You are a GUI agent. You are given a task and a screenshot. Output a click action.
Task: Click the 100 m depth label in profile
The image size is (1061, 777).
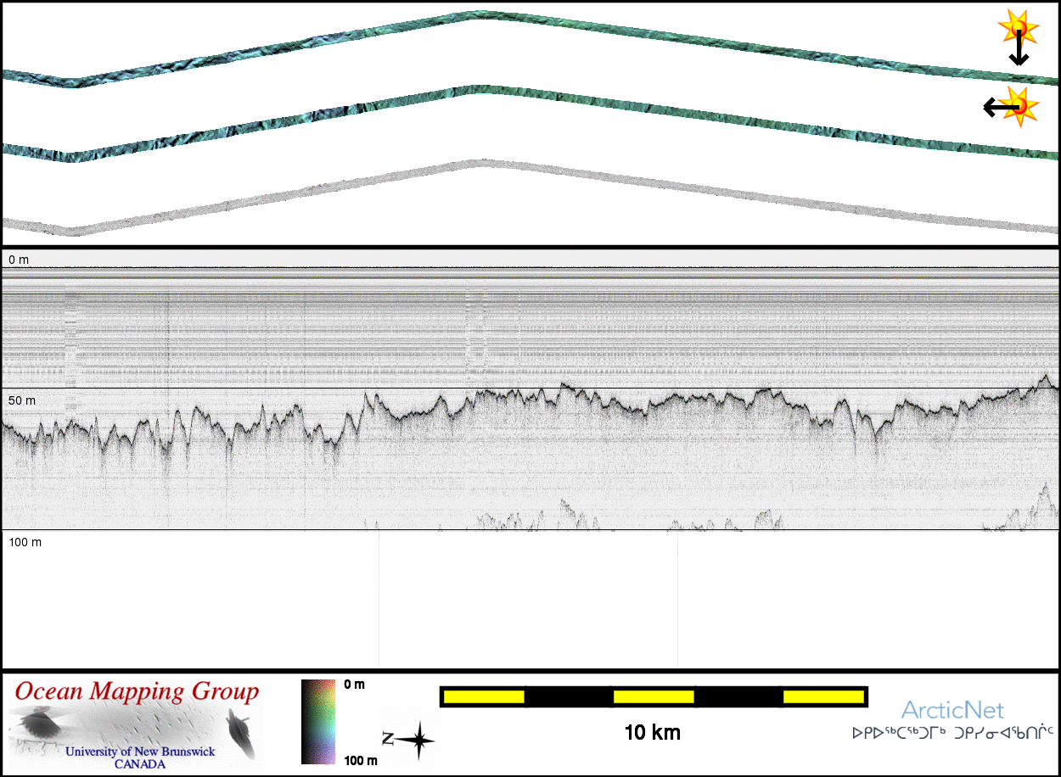click(x=25, y=541)
